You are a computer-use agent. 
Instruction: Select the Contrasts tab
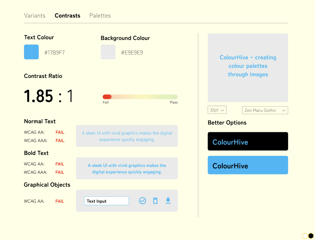click(67, 15)
